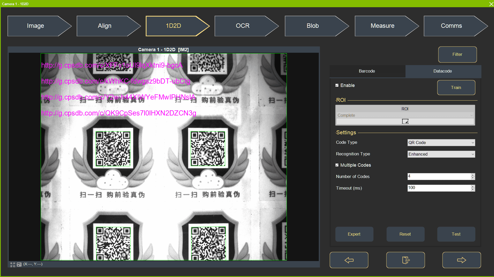This screenshot has height=277, width=494.
Task: Toggle the Enable checkbox
Action: click(337, 85)
